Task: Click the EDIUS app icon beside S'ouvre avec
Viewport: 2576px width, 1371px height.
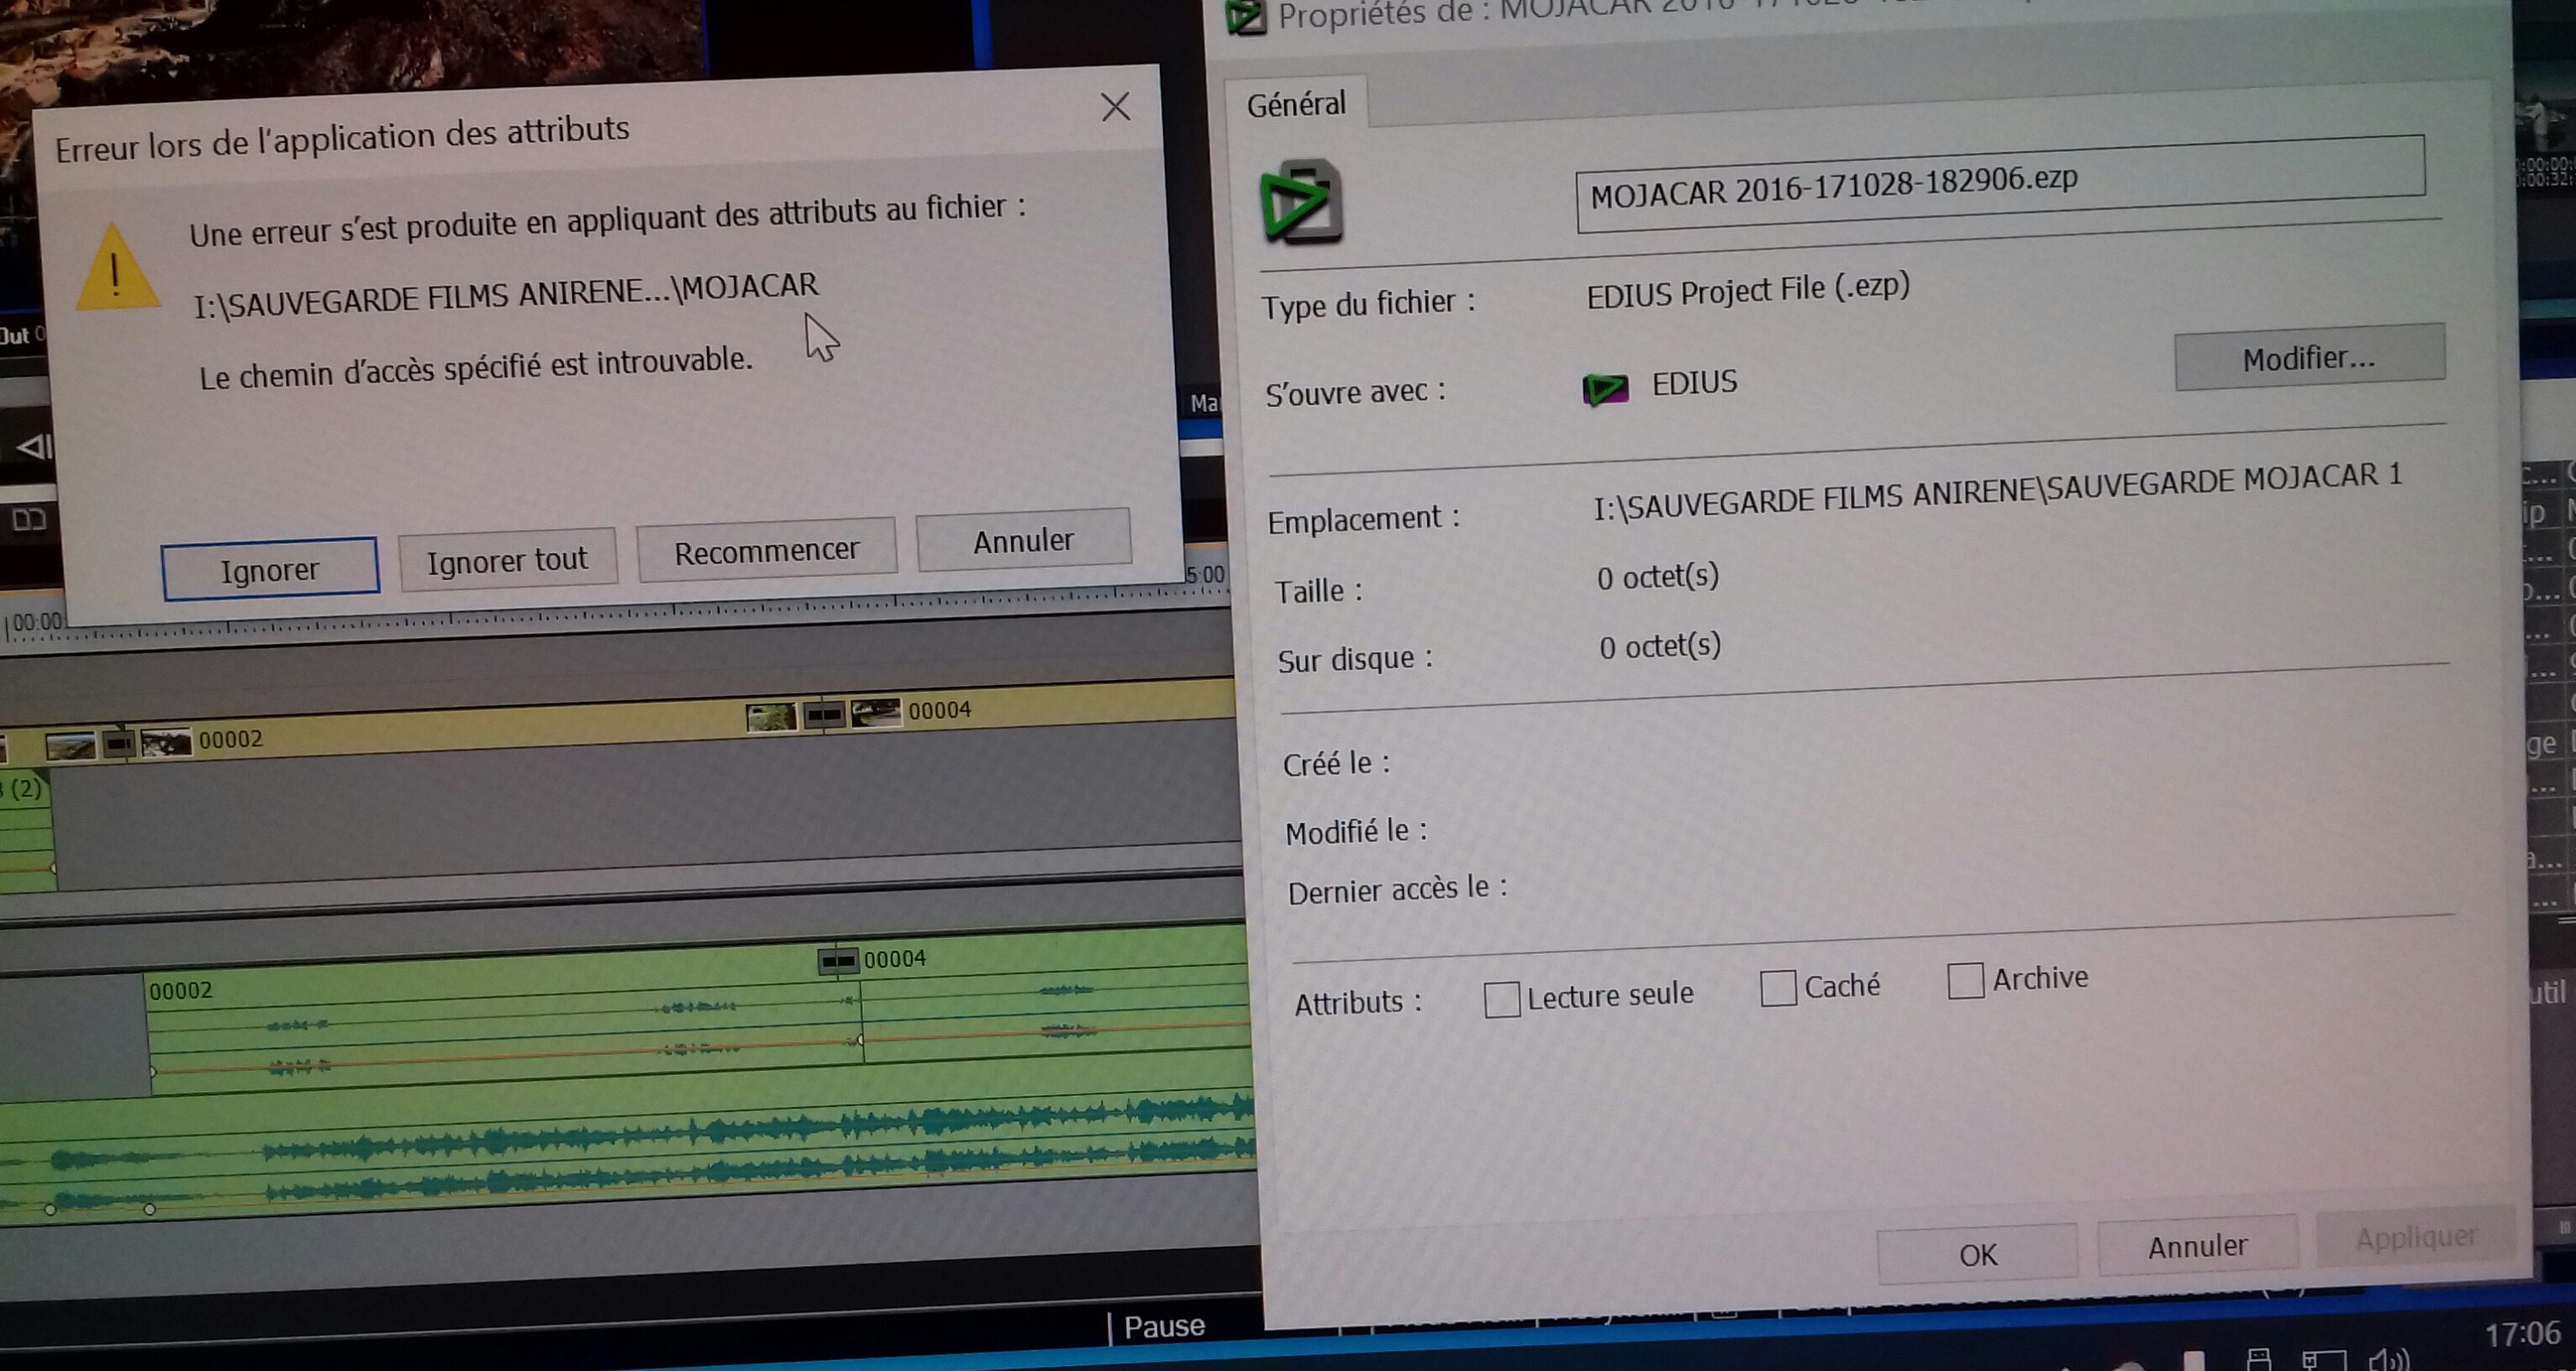Action: pyautogui.click(x=1605, y=388)
